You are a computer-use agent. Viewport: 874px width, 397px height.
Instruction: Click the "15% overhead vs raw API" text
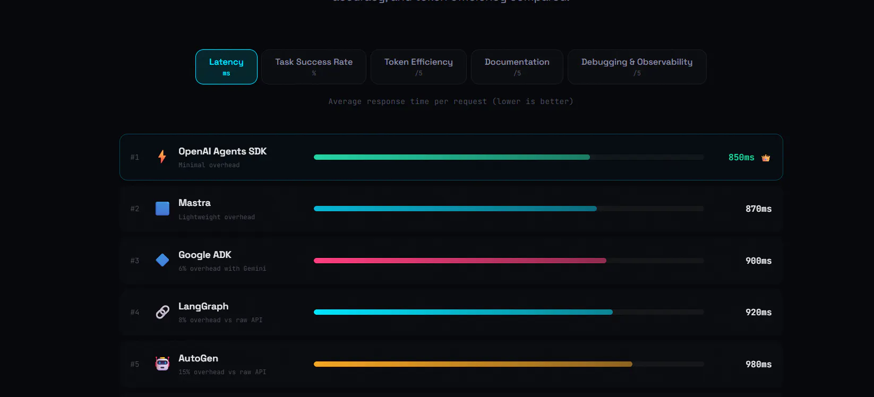[222, 372]
